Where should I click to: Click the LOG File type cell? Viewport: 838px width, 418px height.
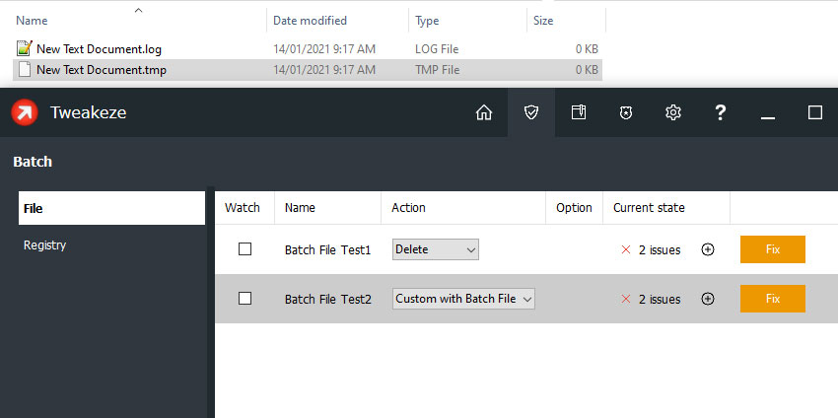437,49
